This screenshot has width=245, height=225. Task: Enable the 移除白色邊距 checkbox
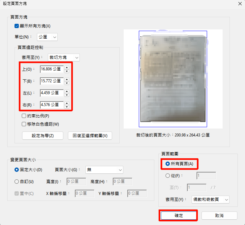coord(24,124)
